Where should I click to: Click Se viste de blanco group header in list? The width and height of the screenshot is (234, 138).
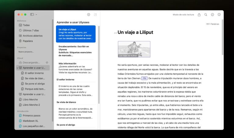tap(66, 102)
